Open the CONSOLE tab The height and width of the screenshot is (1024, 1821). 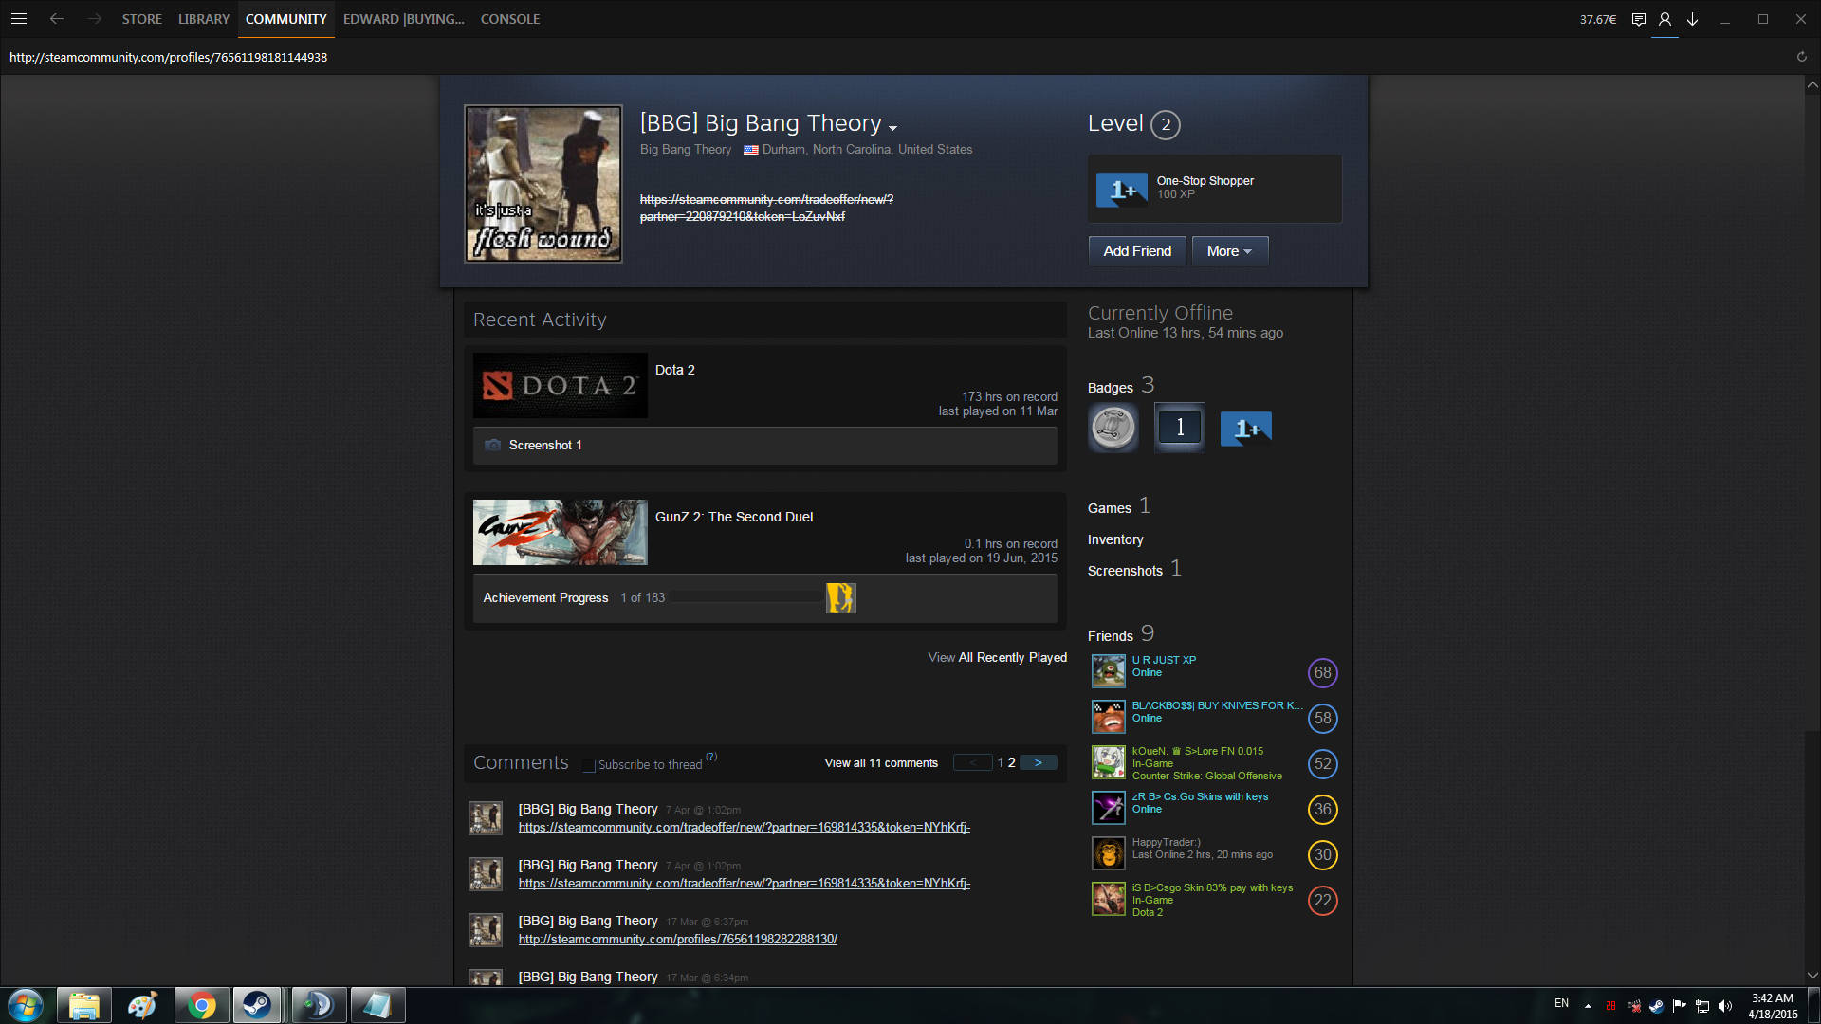pyautogui.click(x=509, y=19)
